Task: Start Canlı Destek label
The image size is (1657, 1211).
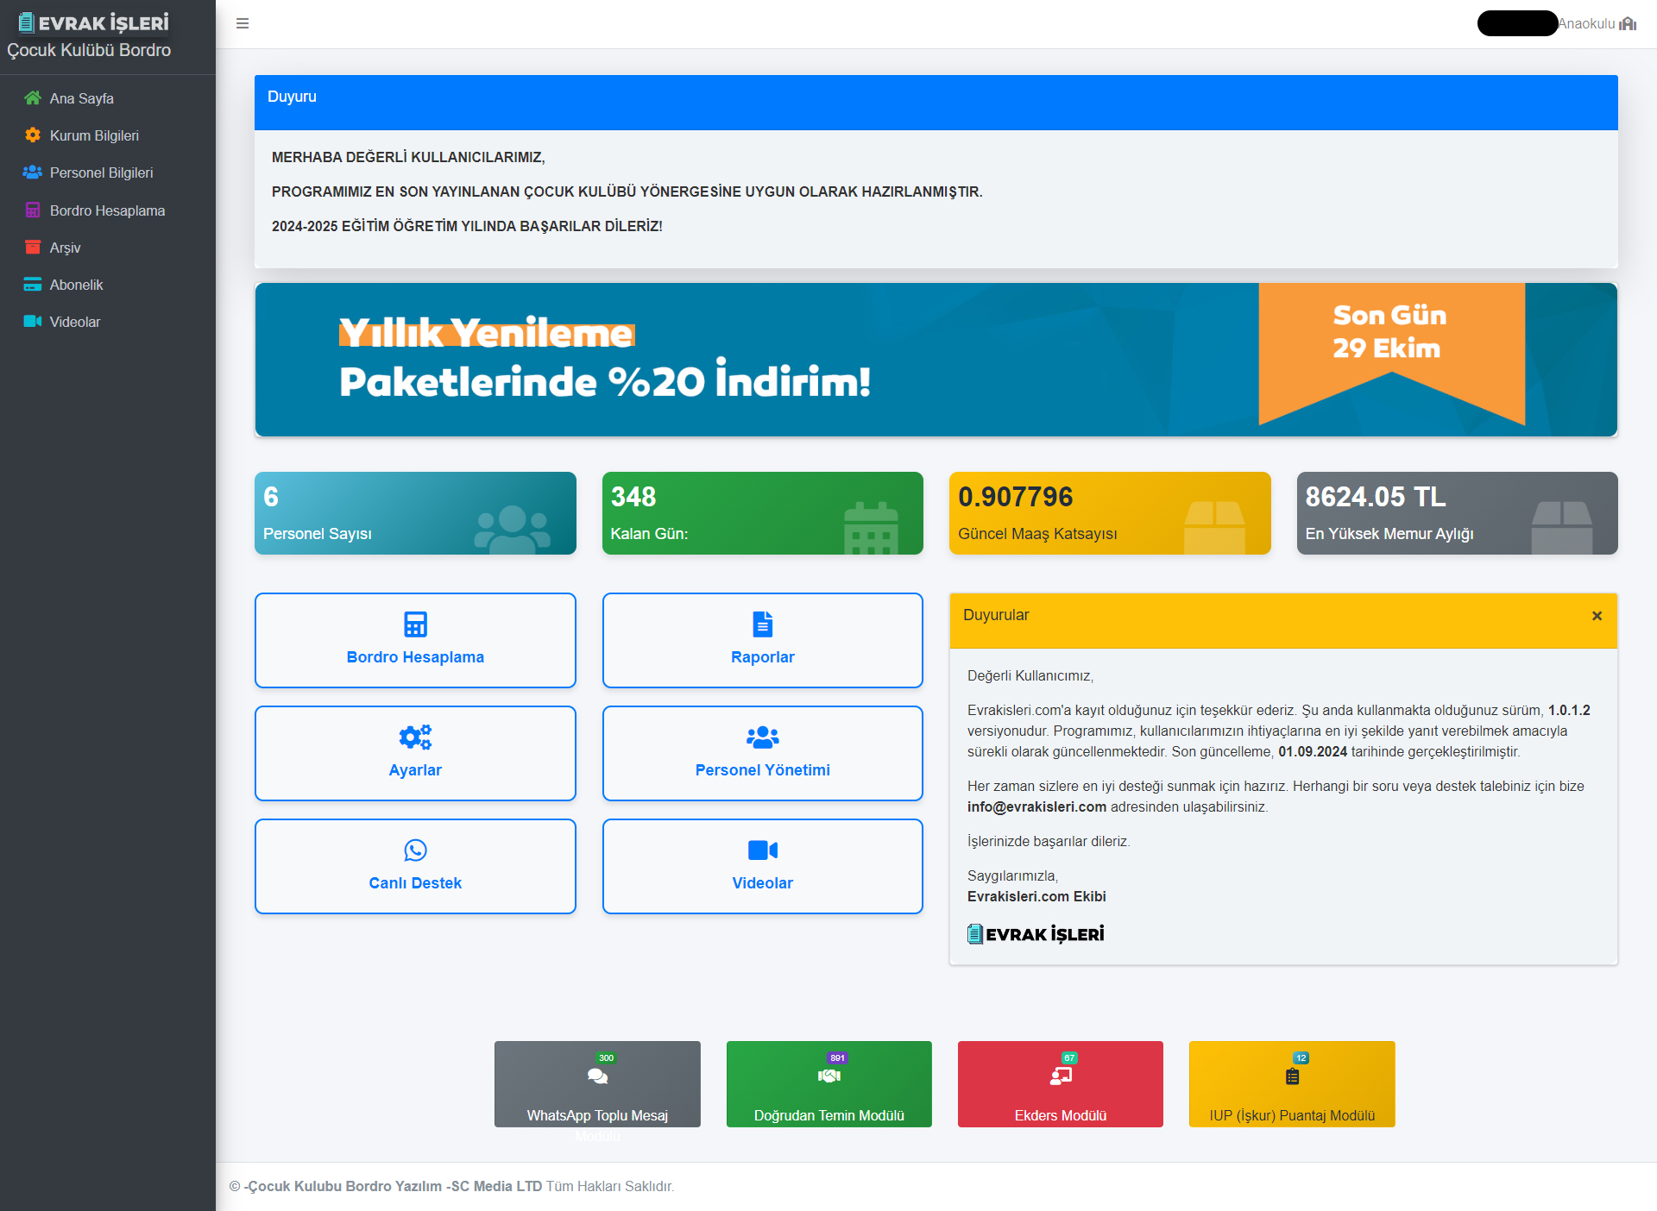Action: 415,883
